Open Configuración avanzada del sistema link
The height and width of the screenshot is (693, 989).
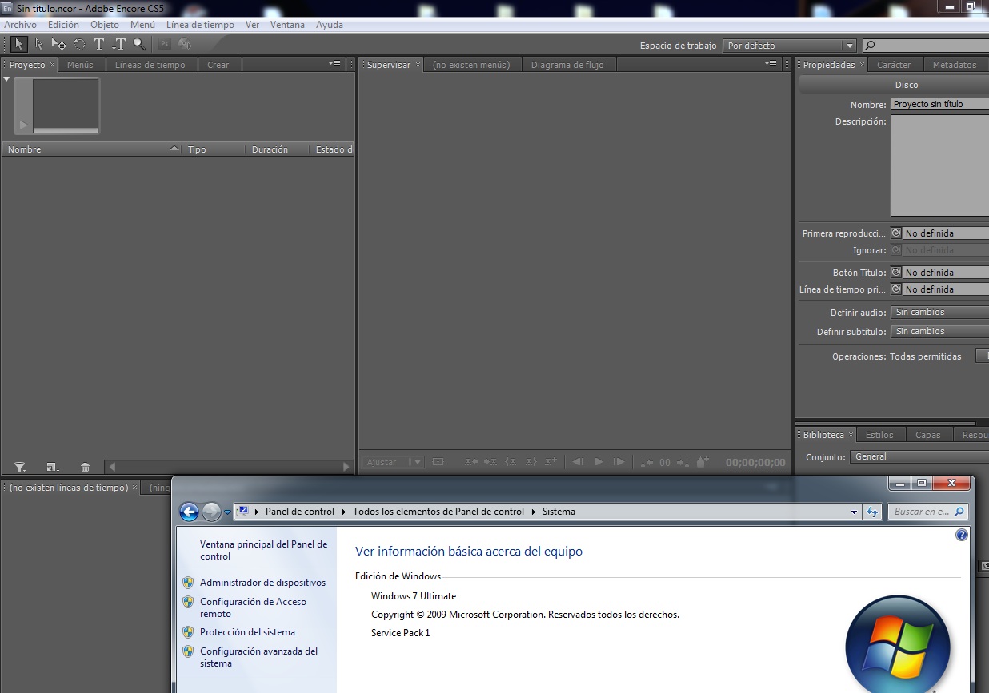[258, 657]
